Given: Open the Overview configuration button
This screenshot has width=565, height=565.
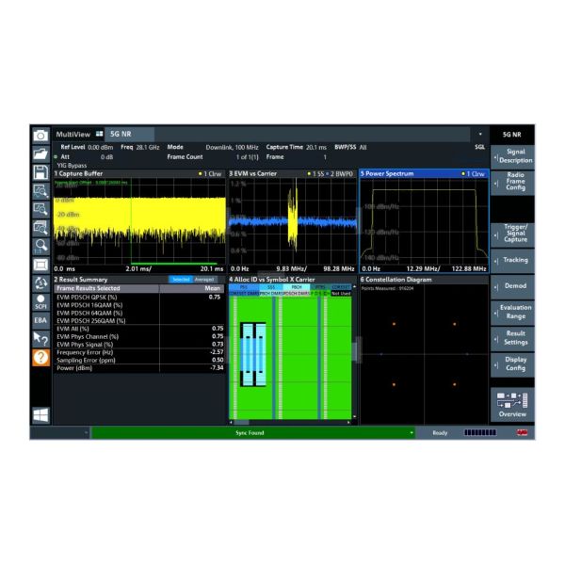Looking at the screenshot, I should click(512, 404).
